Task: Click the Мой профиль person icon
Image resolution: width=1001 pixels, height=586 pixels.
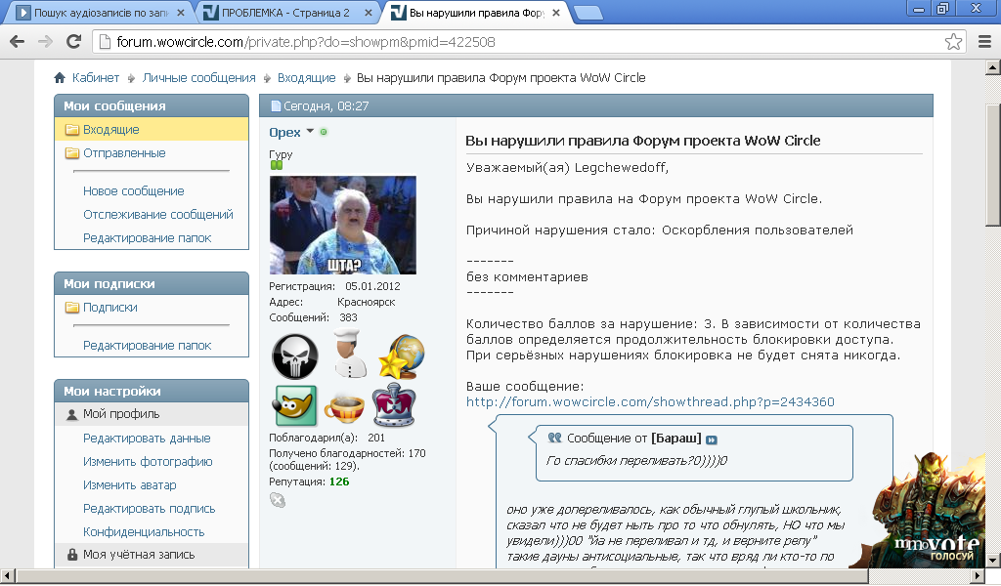Action: [72, 414]
